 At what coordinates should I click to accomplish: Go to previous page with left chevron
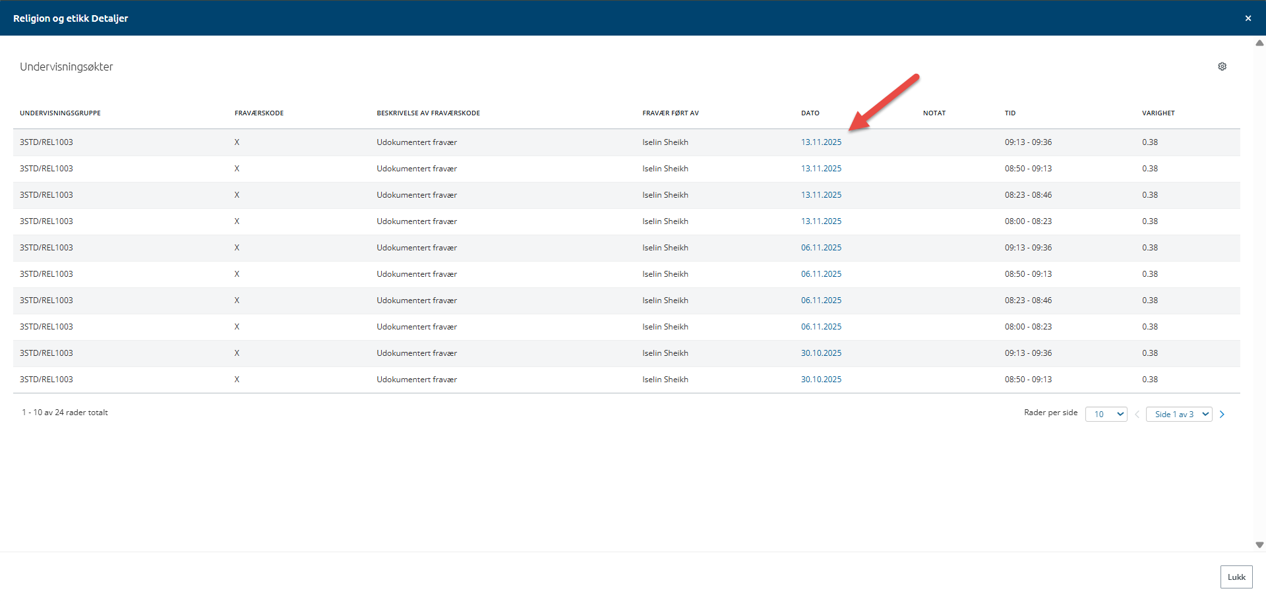point(1137,415)
